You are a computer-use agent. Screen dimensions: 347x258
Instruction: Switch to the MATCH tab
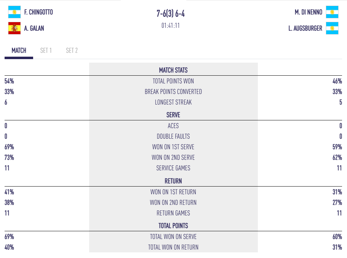(x=19, y=50)
